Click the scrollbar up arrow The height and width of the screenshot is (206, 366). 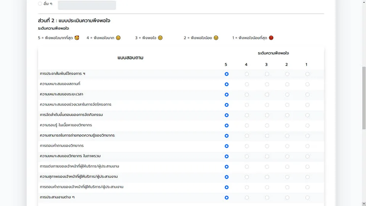point(364,2)
